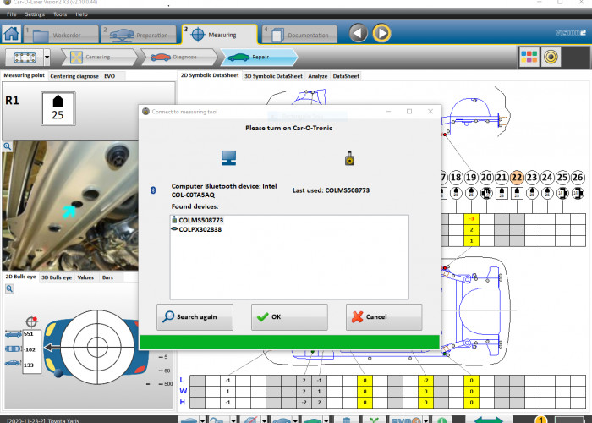Screen dimensions: 592x423
Task: Select measuring point 21
Action: [502, 177]
